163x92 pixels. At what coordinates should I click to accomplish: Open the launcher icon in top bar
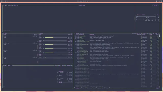pyautogui.click(x=2, y=1)
